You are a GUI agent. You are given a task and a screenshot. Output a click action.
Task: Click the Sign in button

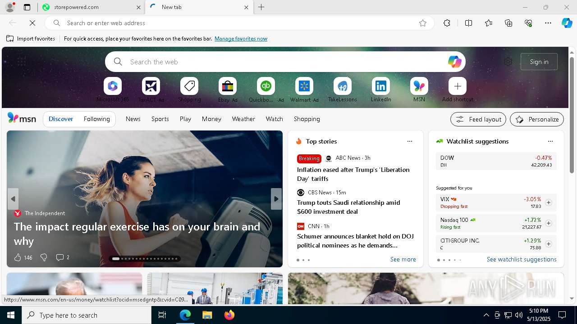coord(539,62)
